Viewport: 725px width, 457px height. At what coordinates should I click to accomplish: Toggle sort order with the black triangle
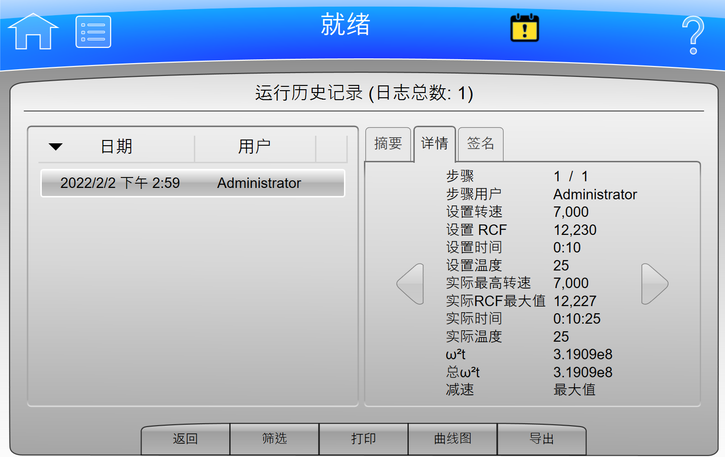(x=56, y=147)
